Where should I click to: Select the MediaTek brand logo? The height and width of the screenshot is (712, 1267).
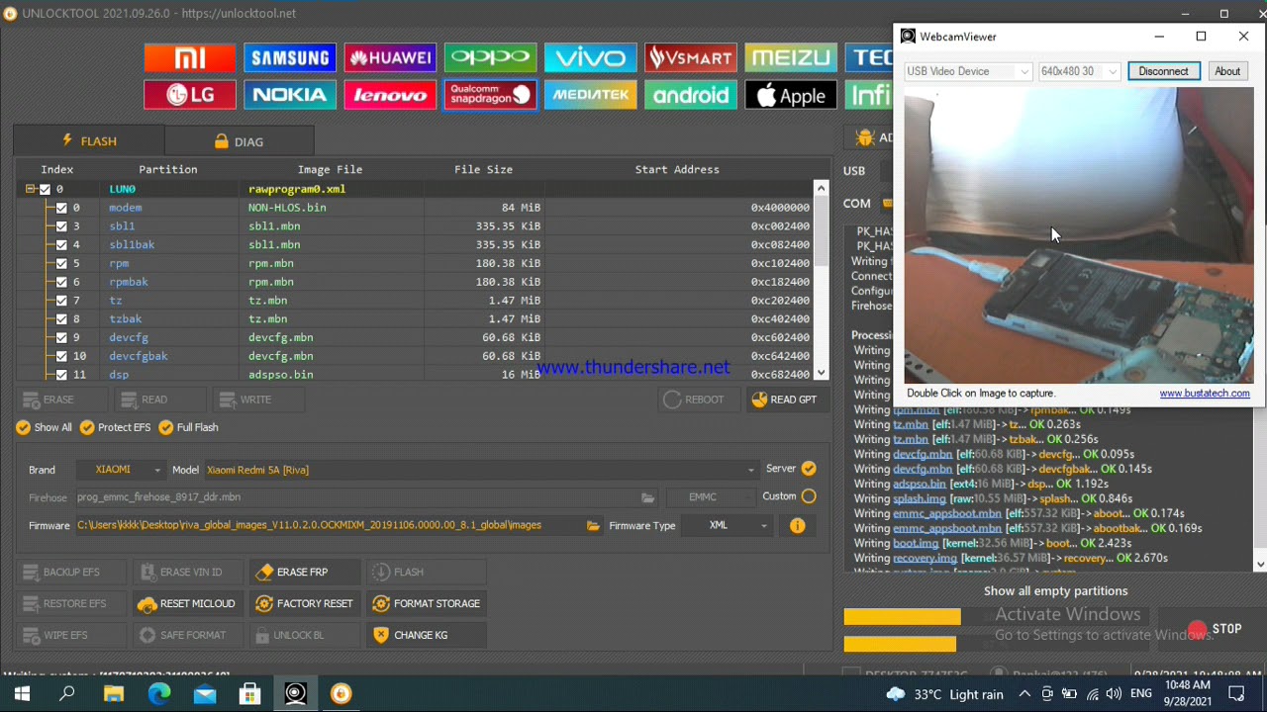pyautogui.click(x=590, y=95)
